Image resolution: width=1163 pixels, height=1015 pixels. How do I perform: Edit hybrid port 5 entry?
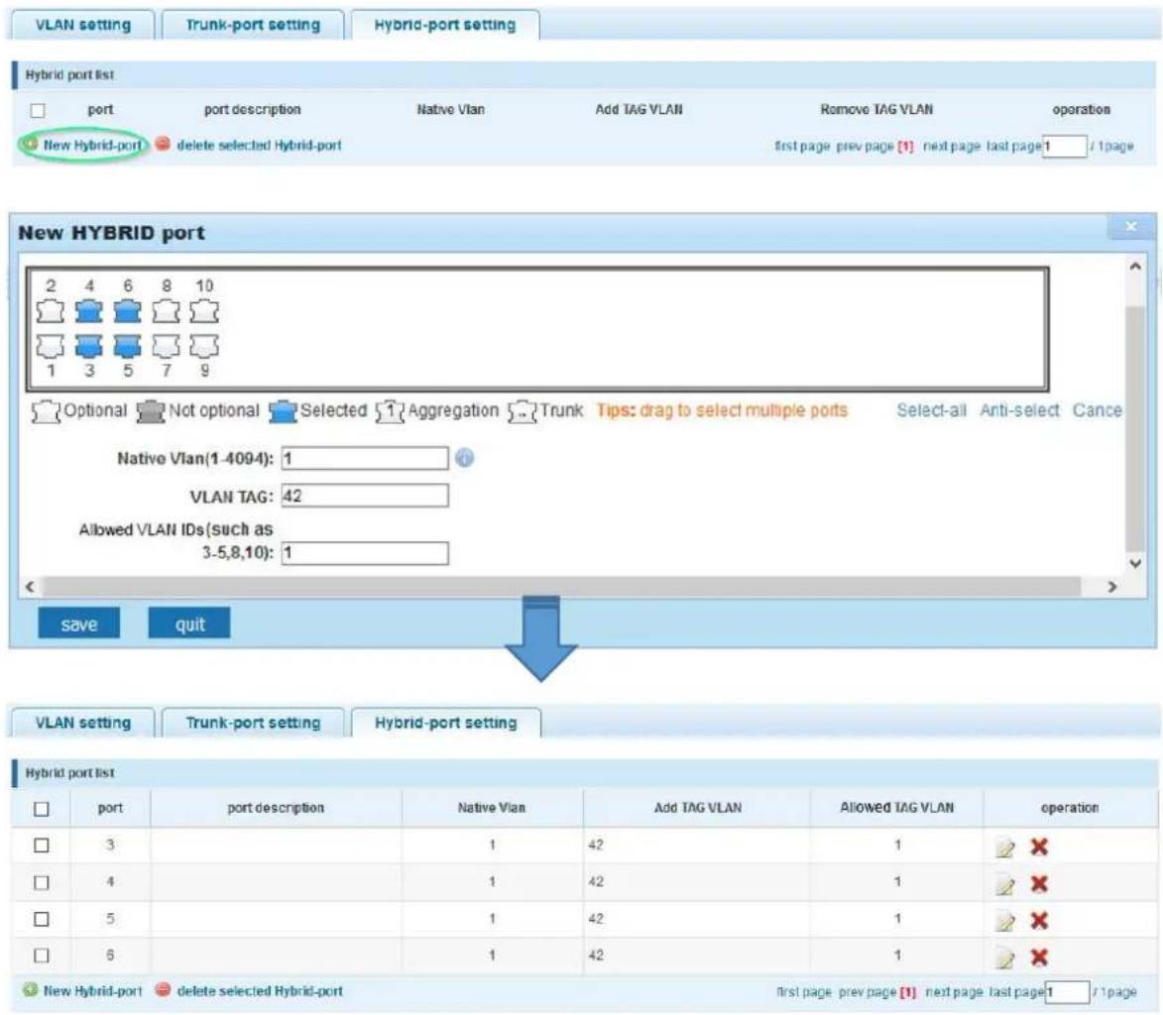click(1005, 922)
